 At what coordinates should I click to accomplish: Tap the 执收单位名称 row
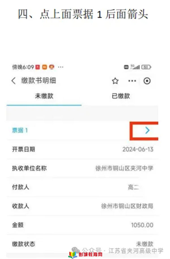click(x=83, y=168)
